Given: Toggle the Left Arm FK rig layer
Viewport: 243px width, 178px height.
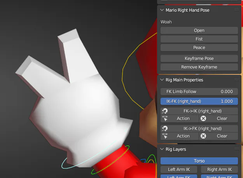Looking at the screenshot, I should click(179, 176).
